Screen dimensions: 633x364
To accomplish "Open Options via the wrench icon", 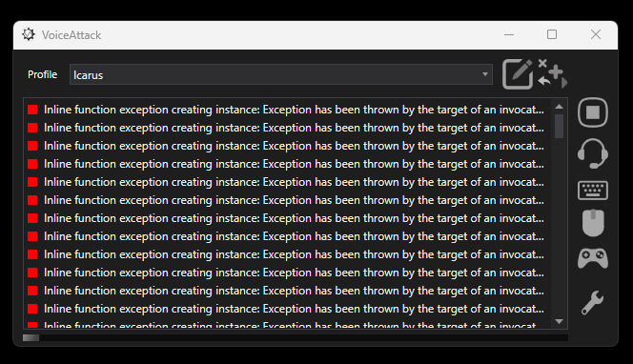I will coord(592,302).
